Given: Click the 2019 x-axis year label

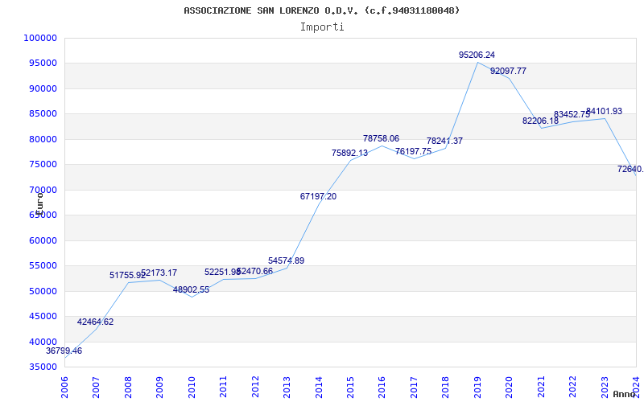Looking at the screenshot, I should coord(477,386).
